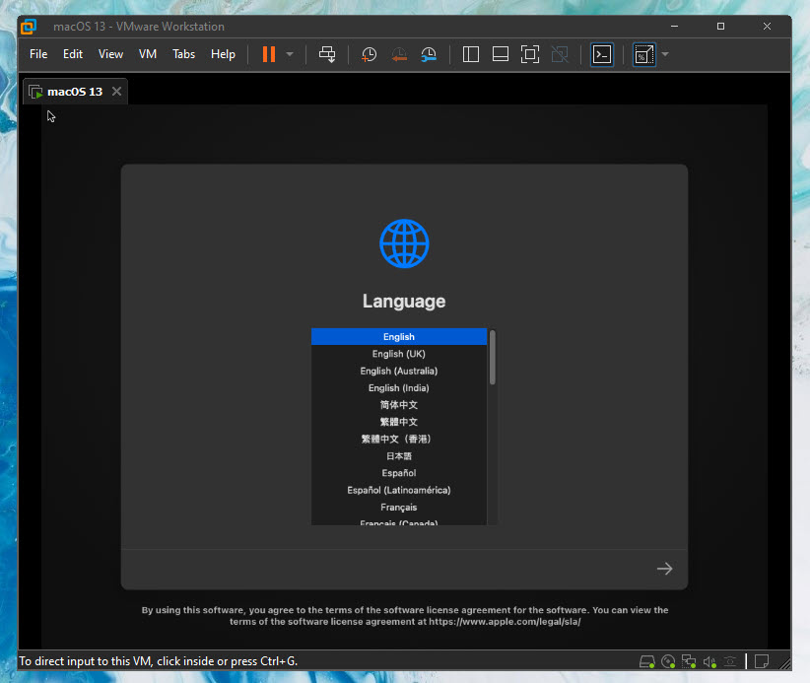Select English (Australia) language
This screenshot has width=810, height=683.
click(399, 371)
